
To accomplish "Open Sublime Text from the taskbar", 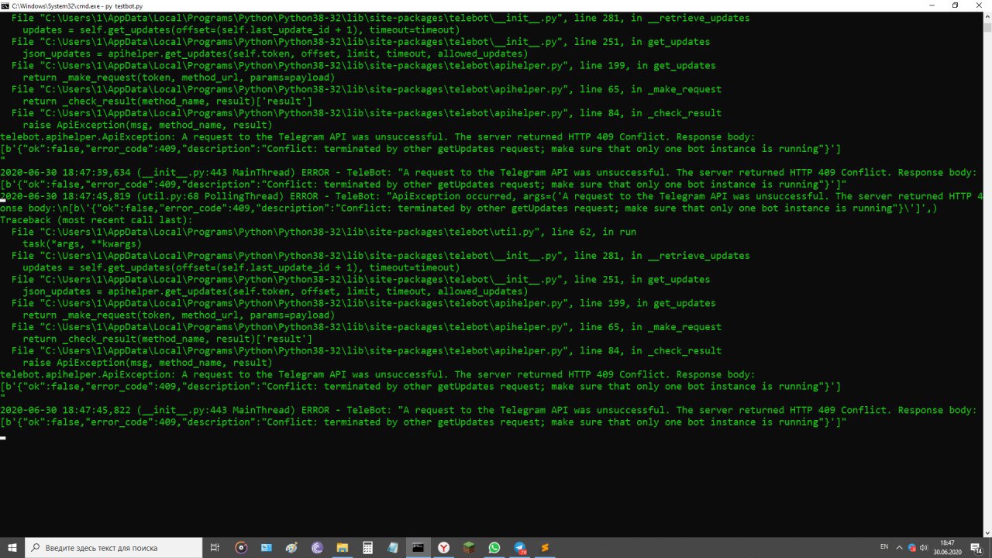I will (545, 547).
